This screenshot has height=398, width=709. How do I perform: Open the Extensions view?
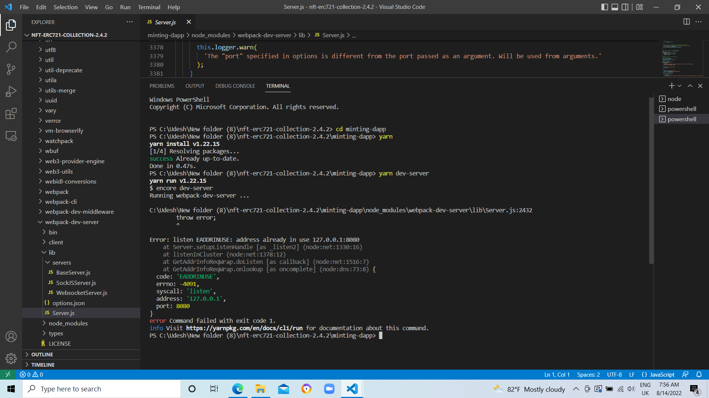(x=11, y=114)
